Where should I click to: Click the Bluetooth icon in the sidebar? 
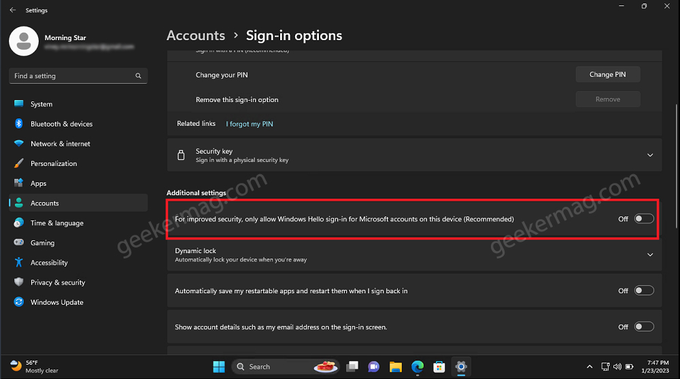[x=18, y=124]
